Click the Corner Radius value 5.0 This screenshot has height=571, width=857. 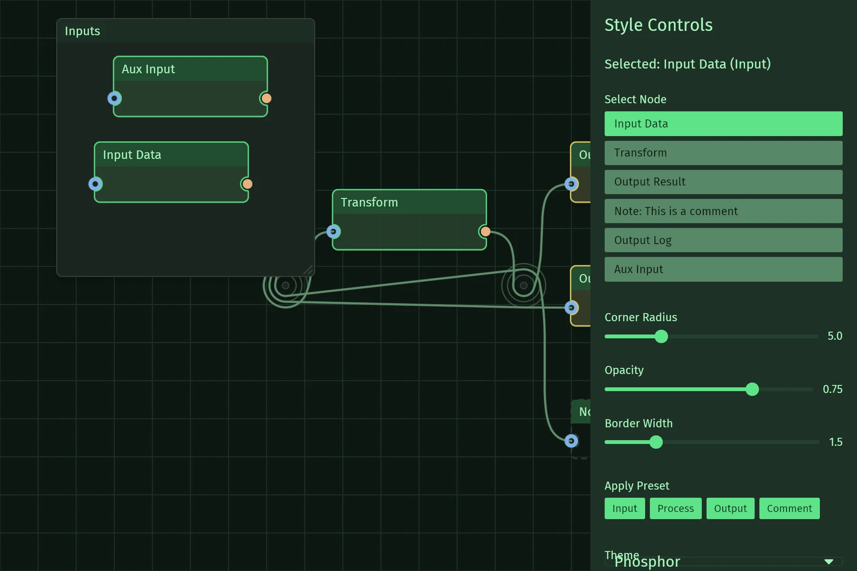(835, 336)
